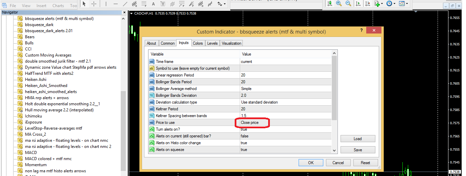Select the diagonal trendline tool
Viewport: 466px width, 176px height.
point(125,4)
